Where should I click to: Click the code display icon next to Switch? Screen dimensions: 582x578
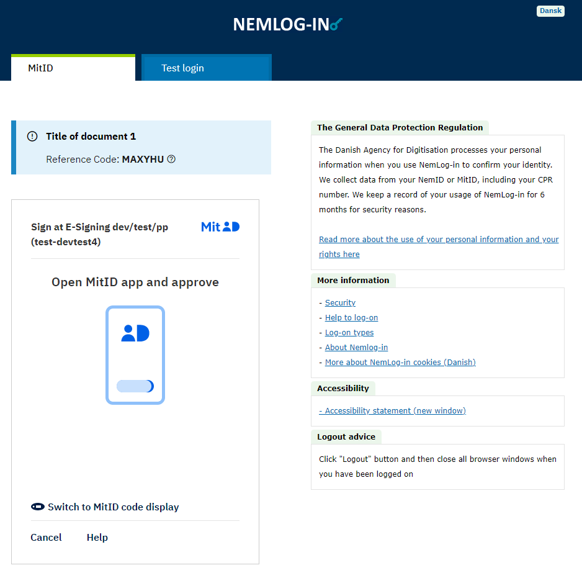[x=37, y=507]
